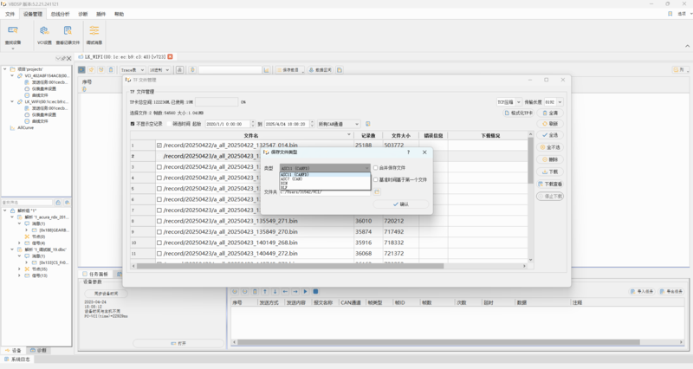
Task: Toggle the 不显示空记录 checkbox
Action: tap(133, 124)
